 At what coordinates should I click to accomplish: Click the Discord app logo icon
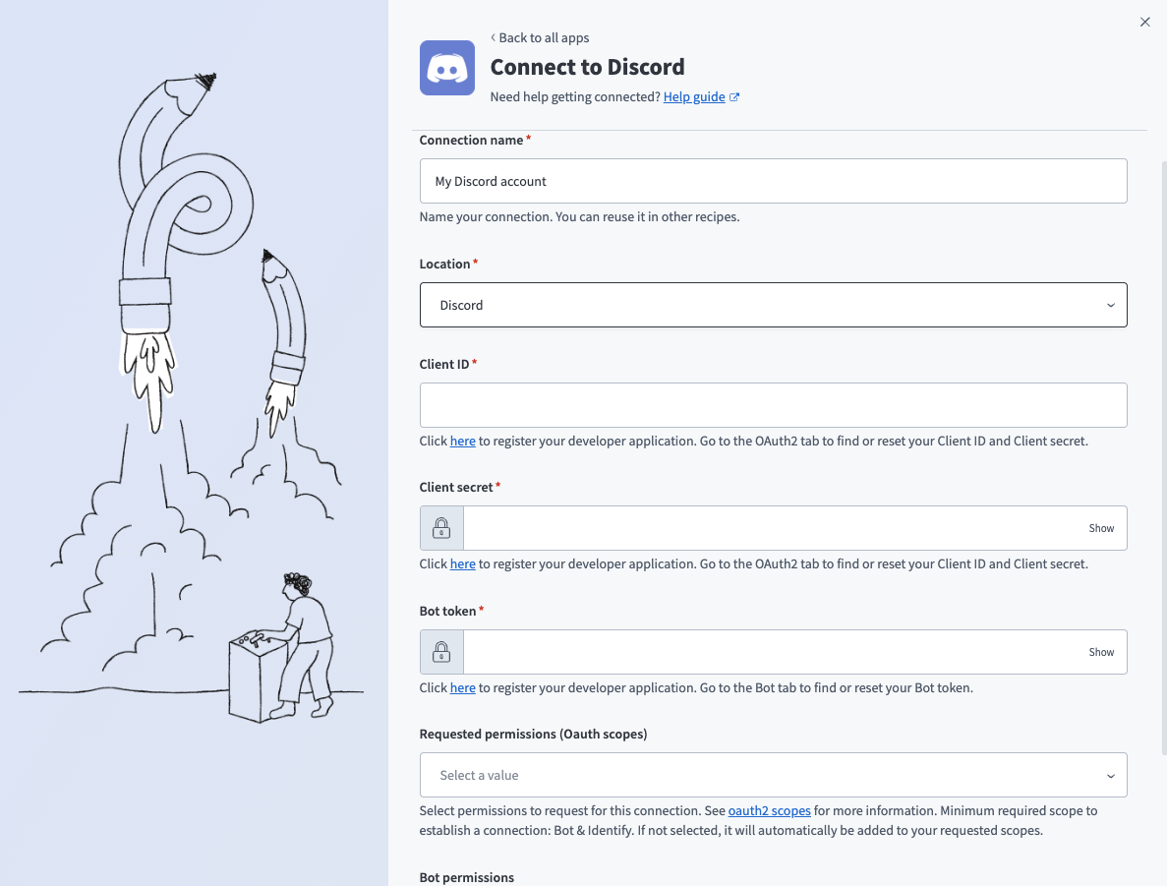[x=447, y=68]
